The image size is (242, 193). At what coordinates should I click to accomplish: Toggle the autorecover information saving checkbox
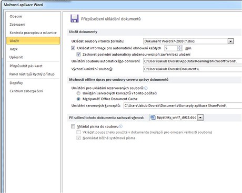[73, 48]
